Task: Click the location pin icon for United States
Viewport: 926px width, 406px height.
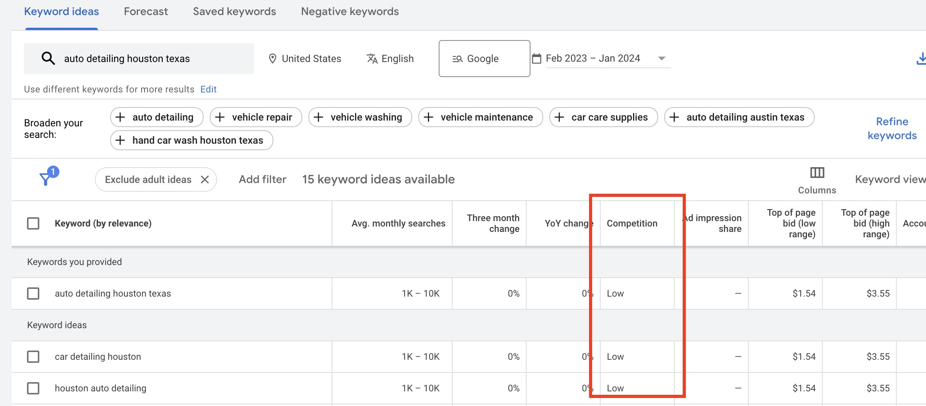Action: tap(272, 59)
